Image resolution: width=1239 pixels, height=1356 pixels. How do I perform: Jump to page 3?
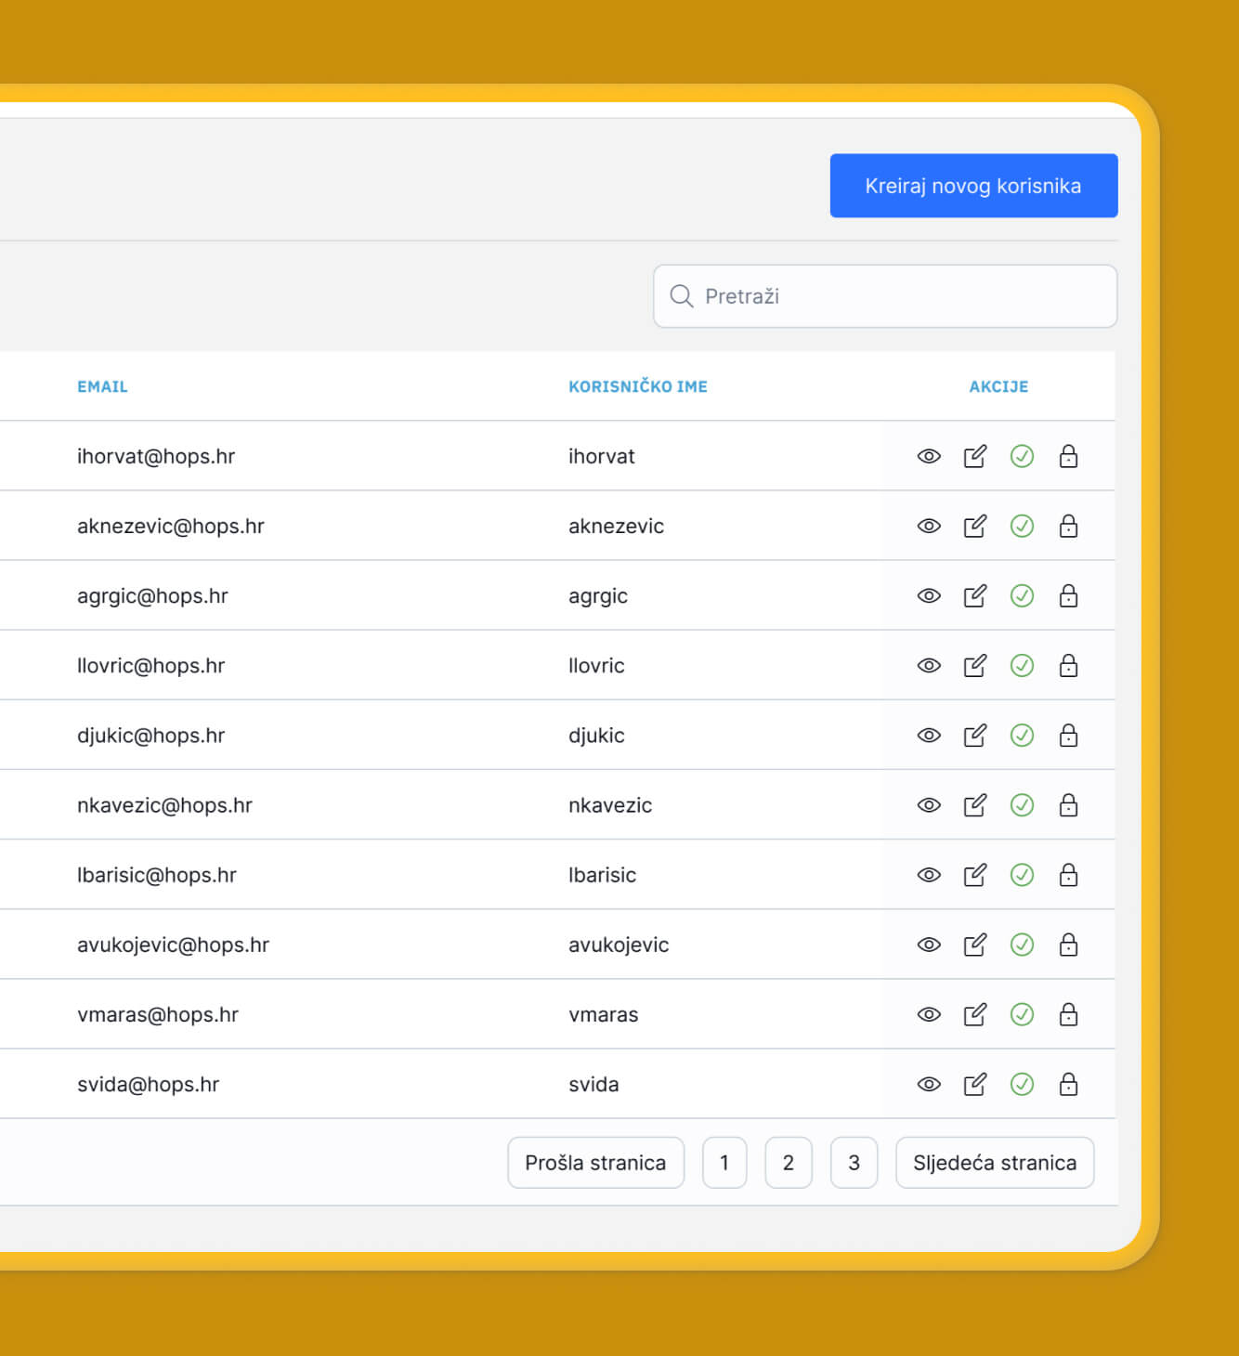click(854, 1163)
